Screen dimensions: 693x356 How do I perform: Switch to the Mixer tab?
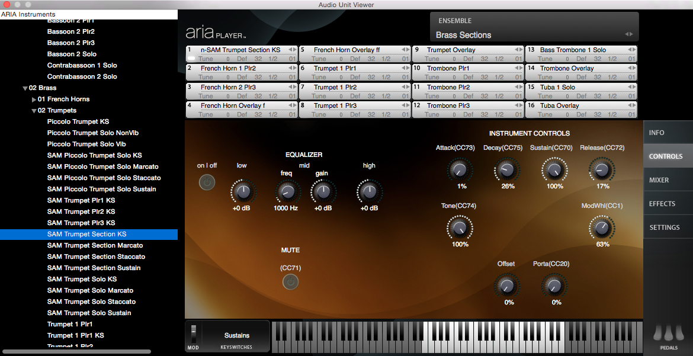click(659, 180)
